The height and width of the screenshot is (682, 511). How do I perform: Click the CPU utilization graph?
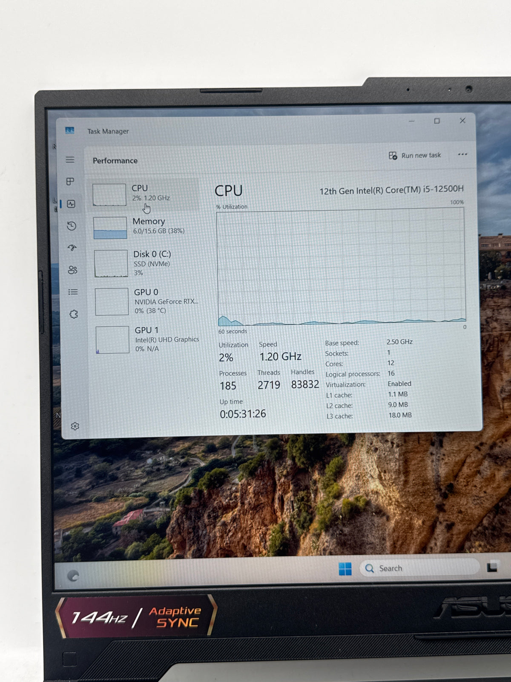[x=341, y=267]
